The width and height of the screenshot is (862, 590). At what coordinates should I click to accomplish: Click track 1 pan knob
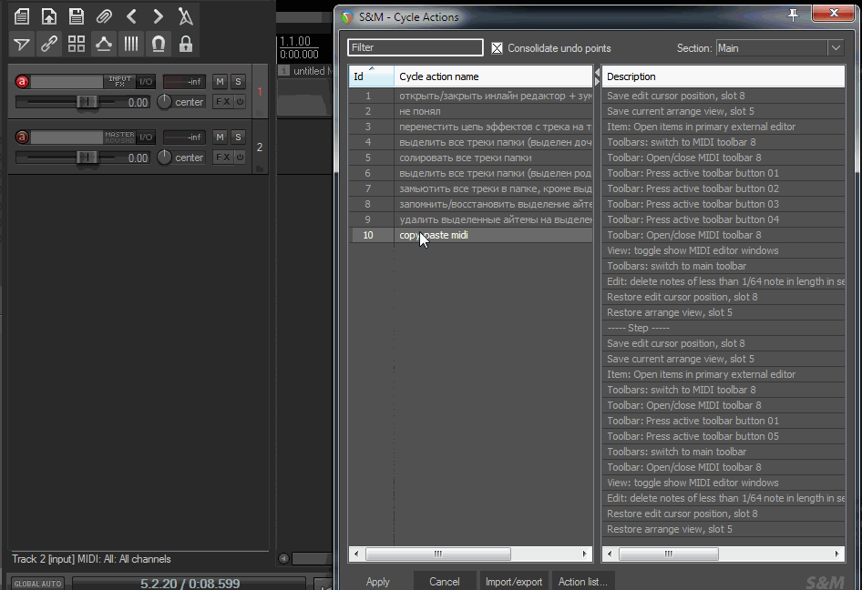click(164, 102)
